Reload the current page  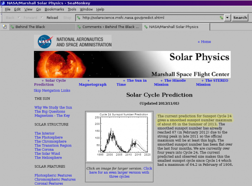pyautogui.click(x=52, y=17)
